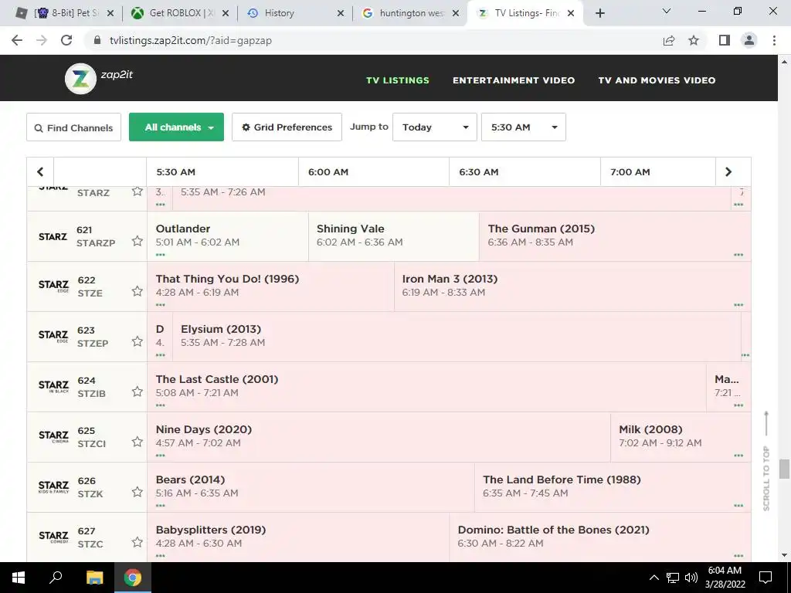
Task: Open Windows Start menu
Action: 19,578
